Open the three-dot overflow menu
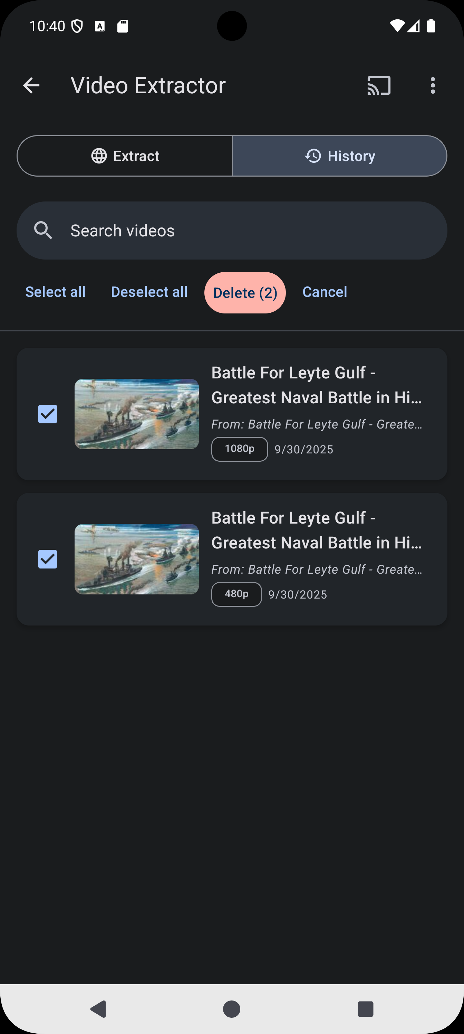 432,85
